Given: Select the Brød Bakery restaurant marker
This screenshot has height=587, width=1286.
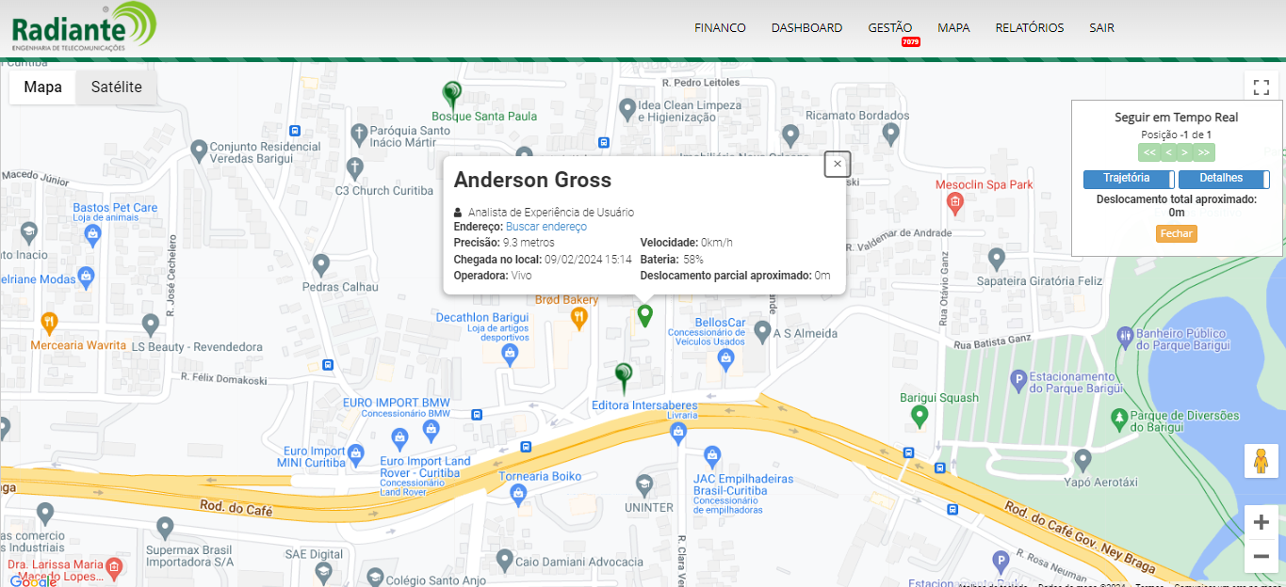Looking at the screenshot, I should (x=579, y=317).
